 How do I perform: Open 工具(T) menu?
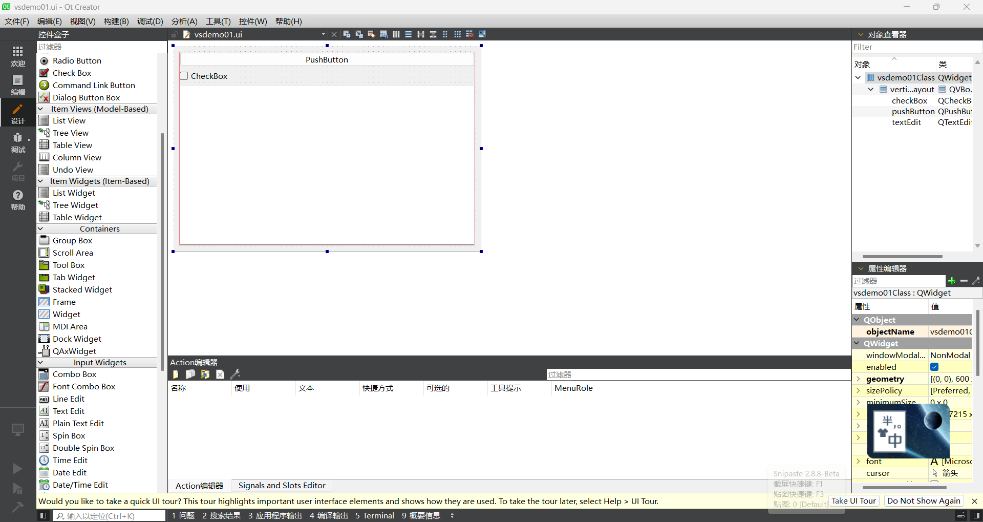click(x=218, y=21)
